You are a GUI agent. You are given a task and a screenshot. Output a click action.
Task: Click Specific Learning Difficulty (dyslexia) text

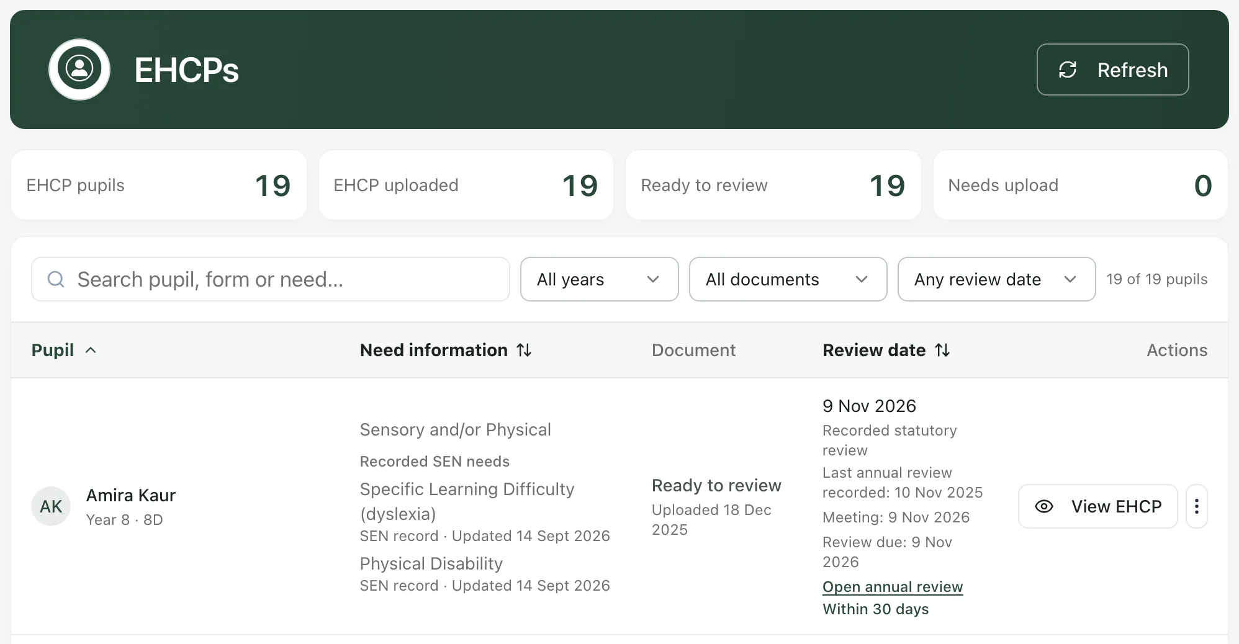click(467, 501)
